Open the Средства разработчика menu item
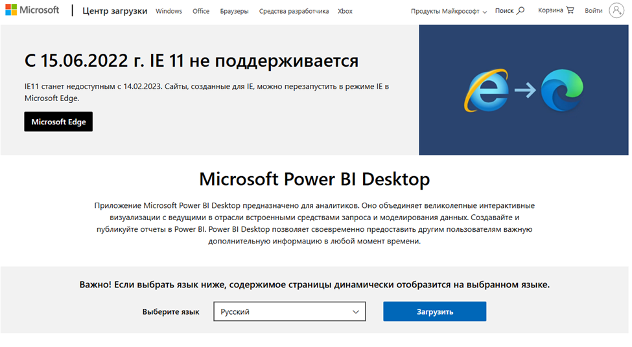Image resolution: width=632 pixels, height=347 pixels. click(294, 11)
